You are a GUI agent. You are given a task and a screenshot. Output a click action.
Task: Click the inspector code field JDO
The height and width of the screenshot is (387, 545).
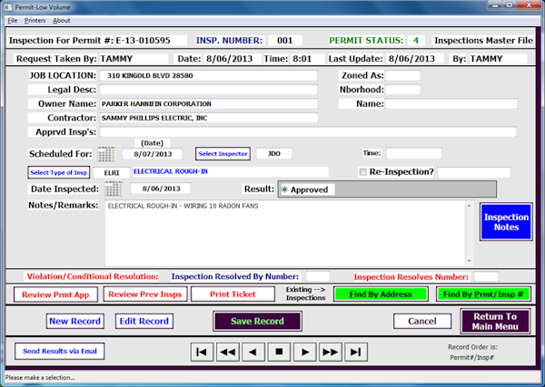274,153
